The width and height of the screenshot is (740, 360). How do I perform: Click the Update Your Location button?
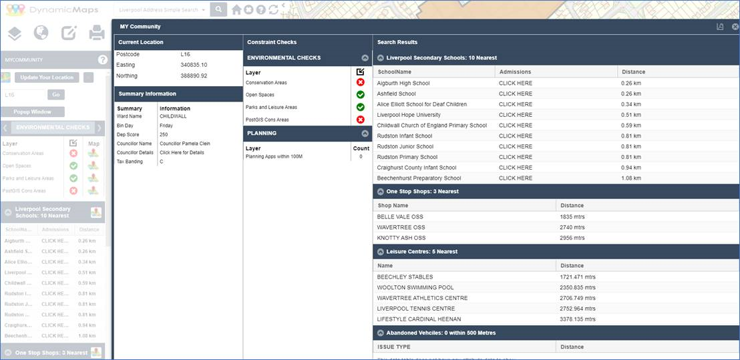pos(47,77)
